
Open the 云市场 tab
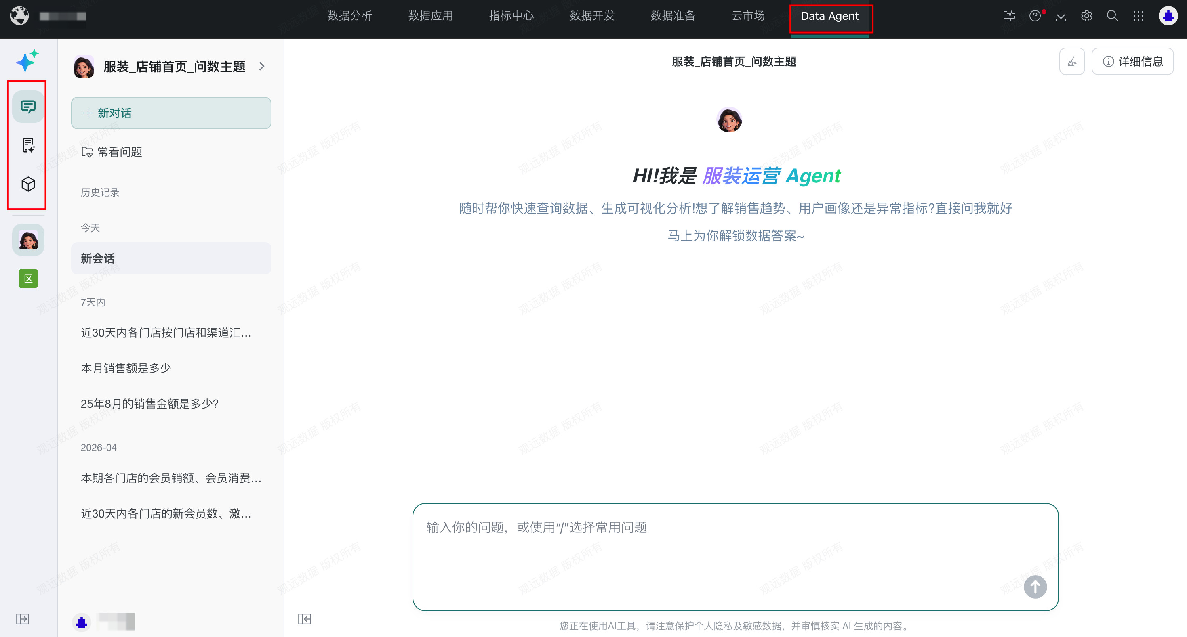point(748,16)
